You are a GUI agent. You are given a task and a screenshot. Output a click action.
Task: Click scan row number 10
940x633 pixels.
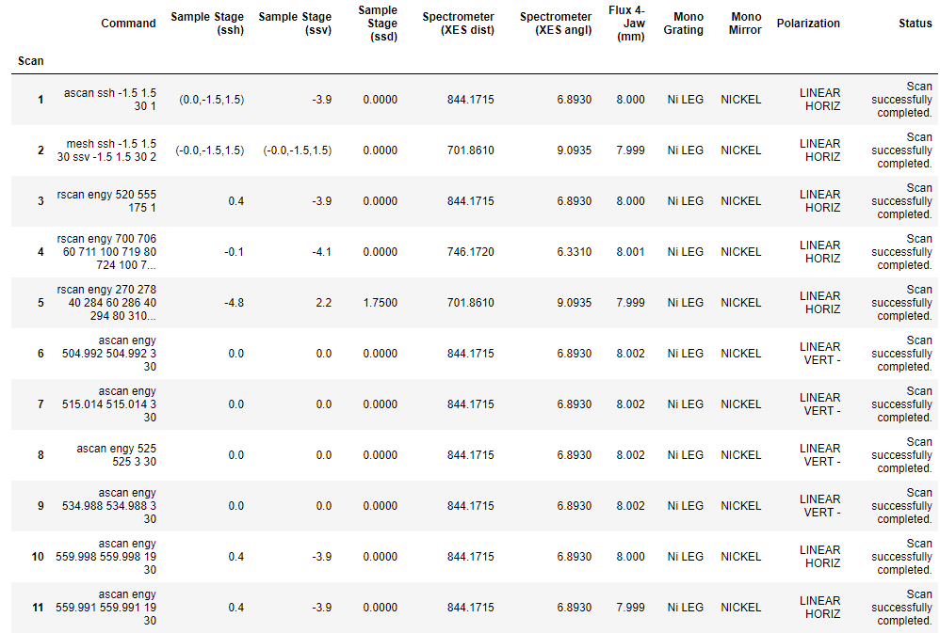[x=38, y=557]
